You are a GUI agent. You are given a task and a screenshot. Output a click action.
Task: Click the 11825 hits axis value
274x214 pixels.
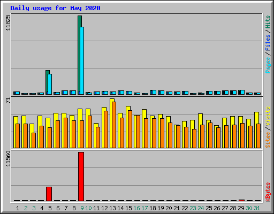pos(8,22)
